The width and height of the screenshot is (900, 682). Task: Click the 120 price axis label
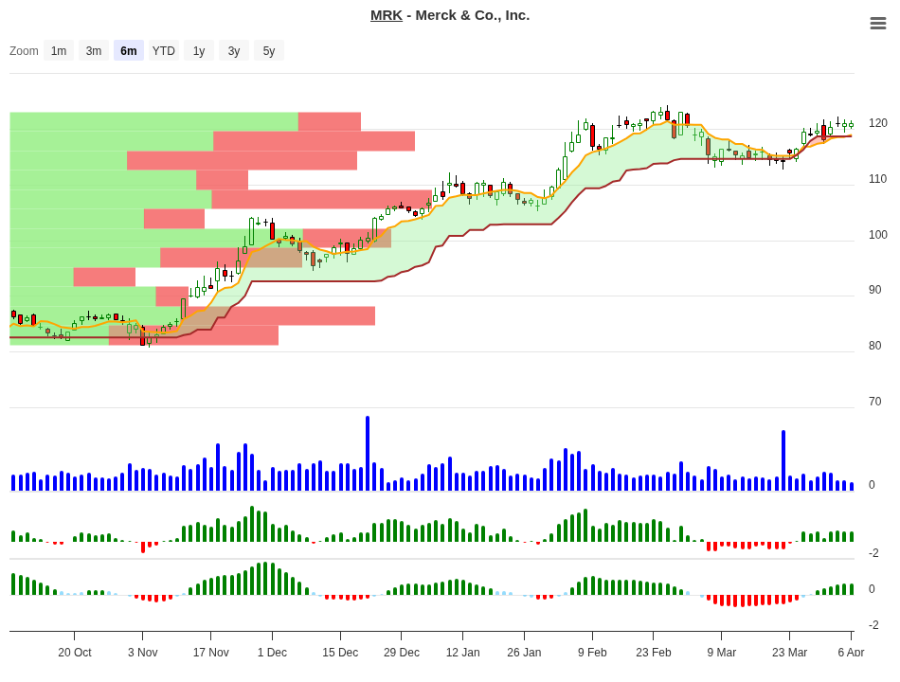pos(877,123)
